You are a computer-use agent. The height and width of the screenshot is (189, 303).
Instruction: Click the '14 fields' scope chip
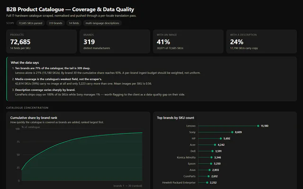74,23
